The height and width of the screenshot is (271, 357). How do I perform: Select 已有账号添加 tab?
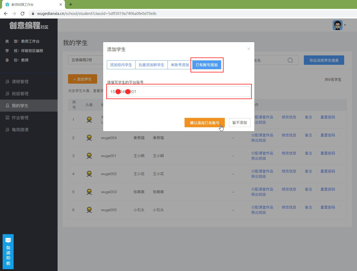coord(207,65)
